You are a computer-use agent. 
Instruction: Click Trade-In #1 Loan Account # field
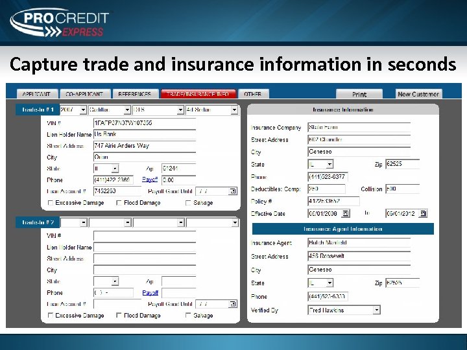click(x=117, y=191)
